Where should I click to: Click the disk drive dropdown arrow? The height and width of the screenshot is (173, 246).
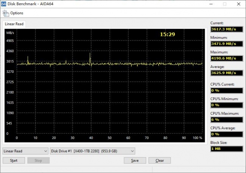[132, 151]
